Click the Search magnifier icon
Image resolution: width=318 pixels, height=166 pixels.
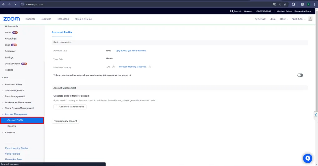(232, 11)
